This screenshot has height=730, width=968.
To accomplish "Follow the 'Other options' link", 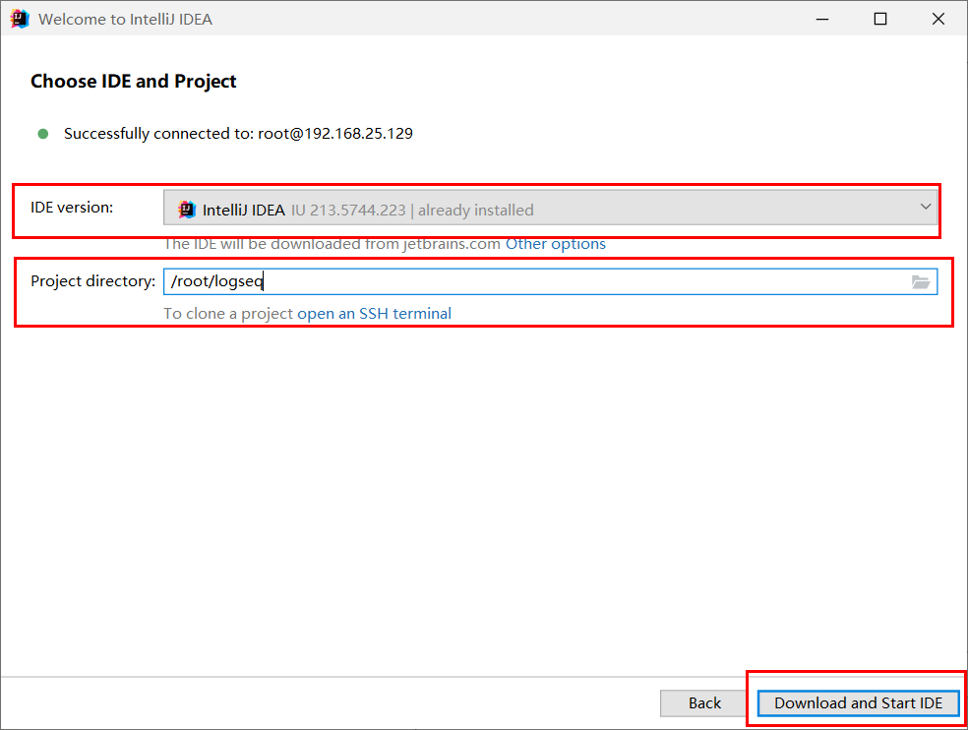I will pyautogui.click(x=556, y=244).
